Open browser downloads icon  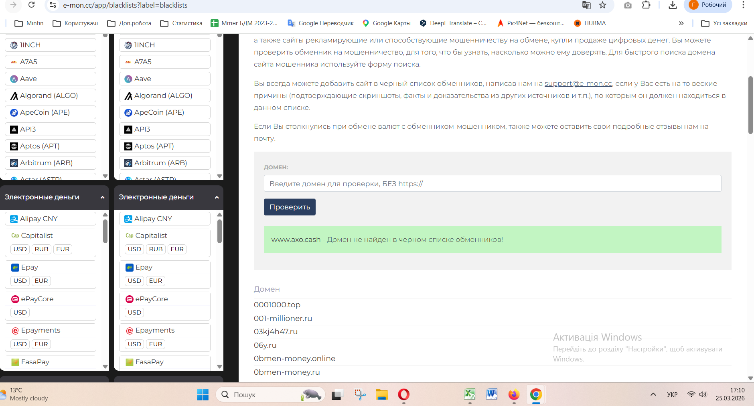pos(673,5)
